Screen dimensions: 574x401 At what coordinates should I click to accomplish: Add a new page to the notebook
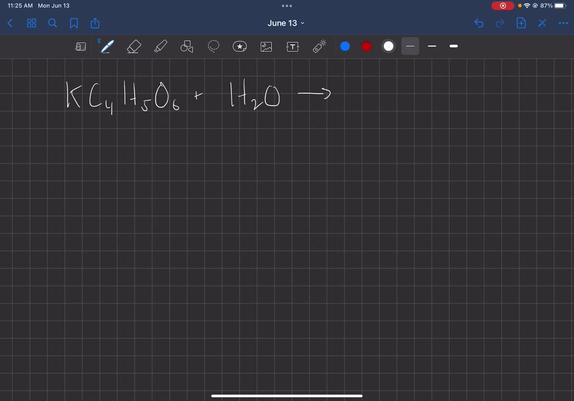point(521,23)
